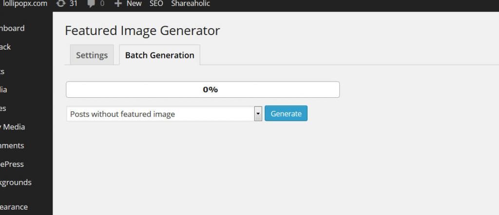Click the update count 31
The image size is (499, 215).
click(73, 4)
